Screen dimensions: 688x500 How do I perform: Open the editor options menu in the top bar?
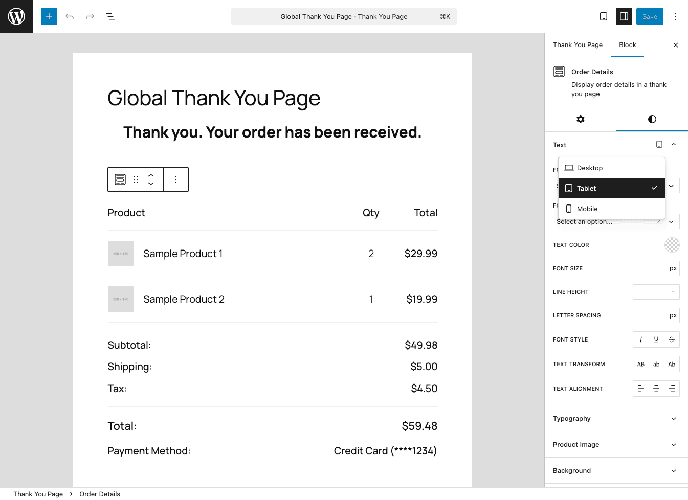pyautogui.click(x=676, y=16)
